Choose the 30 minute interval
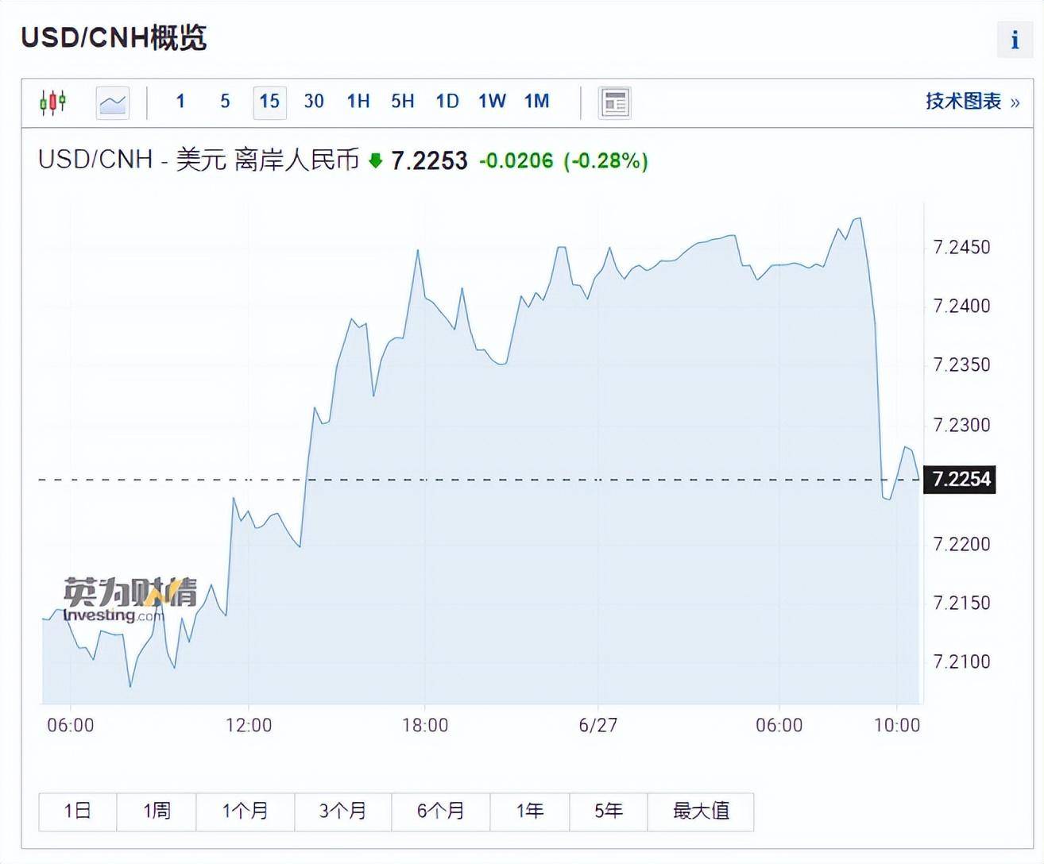1044x864 pixels. 314,102
